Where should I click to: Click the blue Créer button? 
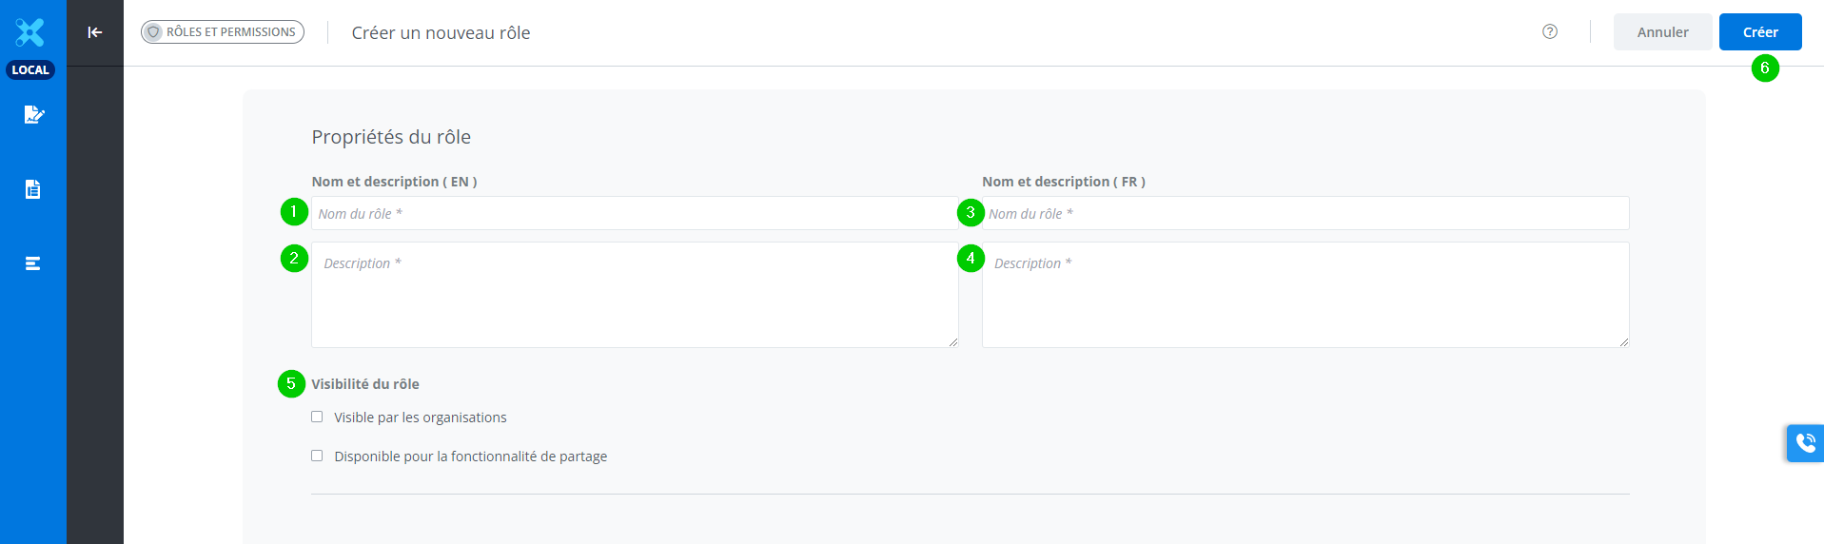[1759, 32]
